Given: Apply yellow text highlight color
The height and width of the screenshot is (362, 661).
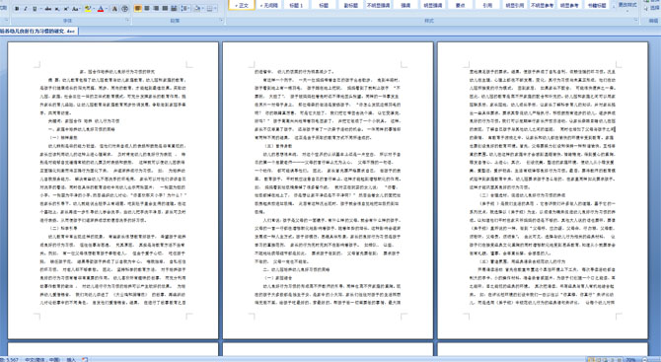Looking at the screenshot, I should tap(88, 9).
